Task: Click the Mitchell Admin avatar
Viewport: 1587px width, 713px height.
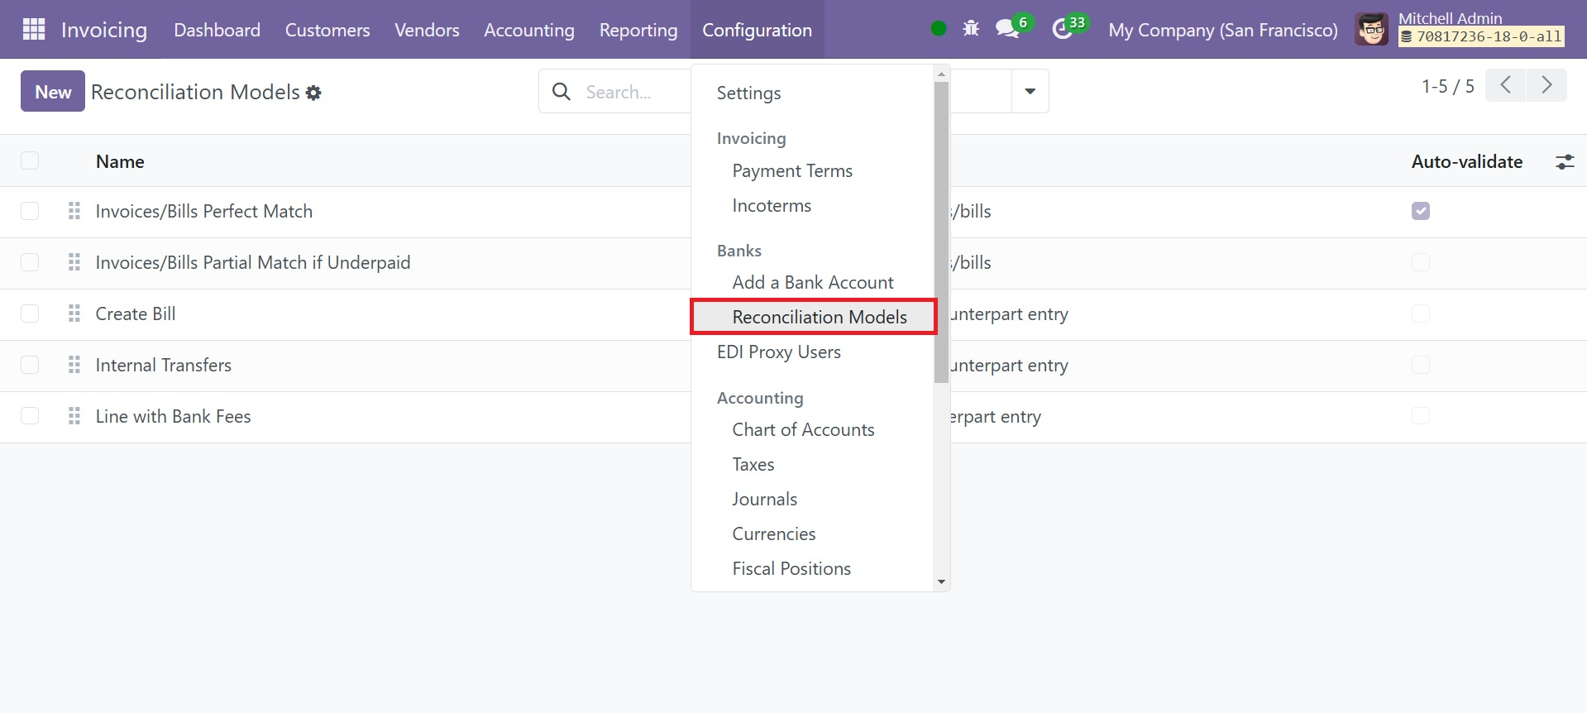Action: 1372,30
